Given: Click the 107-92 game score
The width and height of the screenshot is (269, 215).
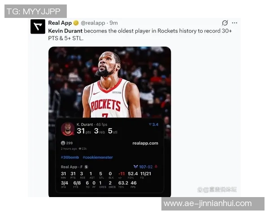Looking at the screenshot, I should 146,167.
